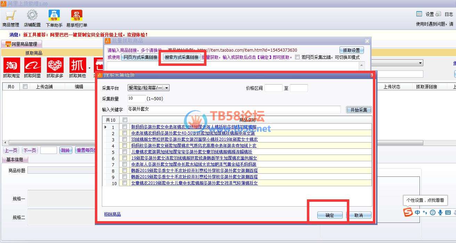Click left arrow of main grid horizontal scrollbar
The height and width of the screenshot is (243, 456).
point(5,143)
